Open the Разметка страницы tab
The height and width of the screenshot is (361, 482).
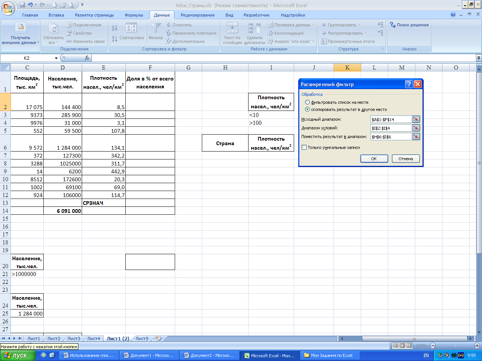click(x=94, y=15)
